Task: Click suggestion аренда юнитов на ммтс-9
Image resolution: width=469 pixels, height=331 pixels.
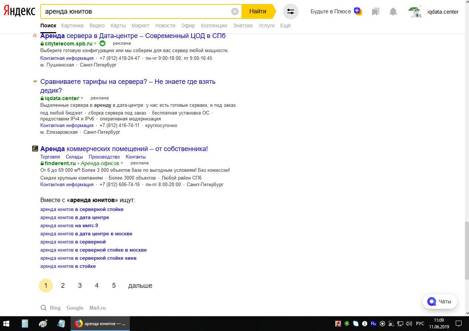Action: 69,226
